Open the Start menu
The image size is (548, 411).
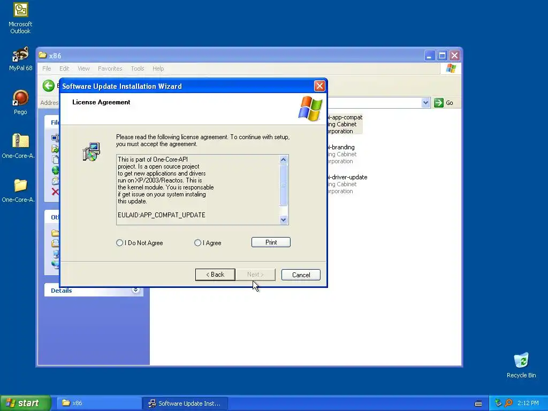25,403
